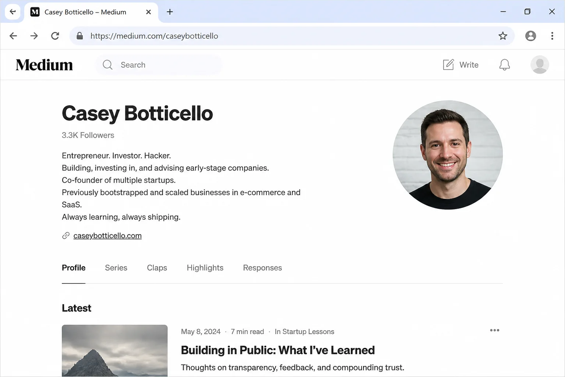Open the 3.3K Followers list
The height and width of the screenshot is (377, 565).
[88, 135]
